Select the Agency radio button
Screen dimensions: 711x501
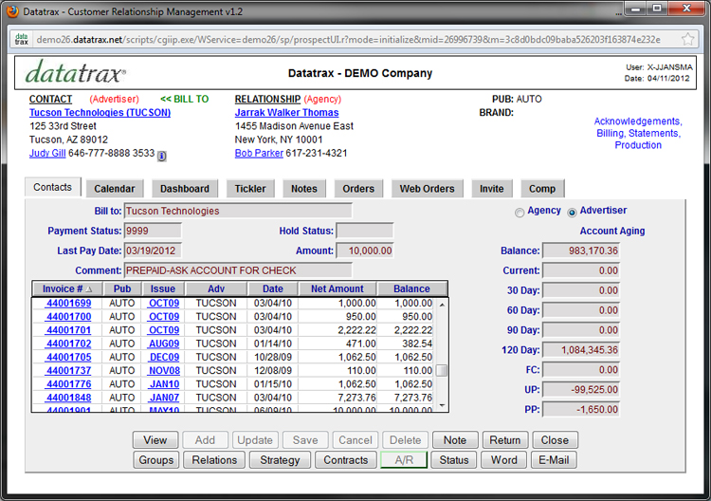pyautogui.click(x=520, y=213)
